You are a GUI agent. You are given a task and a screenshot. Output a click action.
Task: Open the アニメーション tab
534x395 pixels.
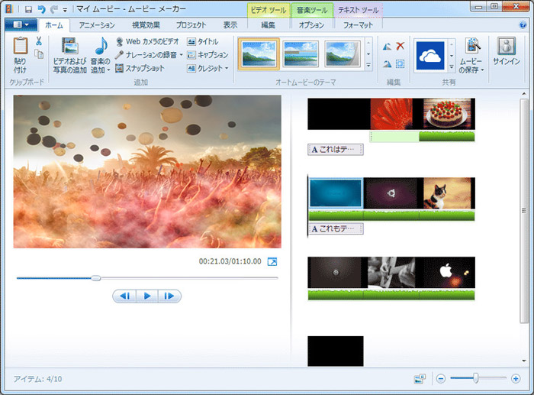tap(97, 25)
